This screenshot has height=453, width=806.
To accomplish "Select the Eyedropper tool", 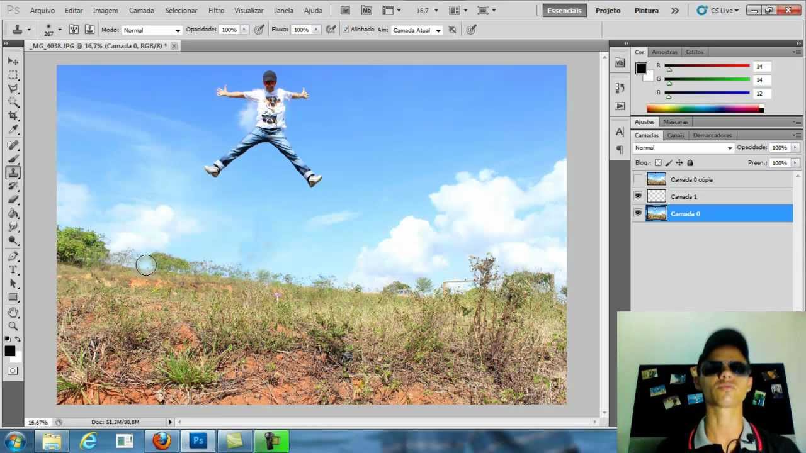I will pyautogui.click(x=13, y=130).
